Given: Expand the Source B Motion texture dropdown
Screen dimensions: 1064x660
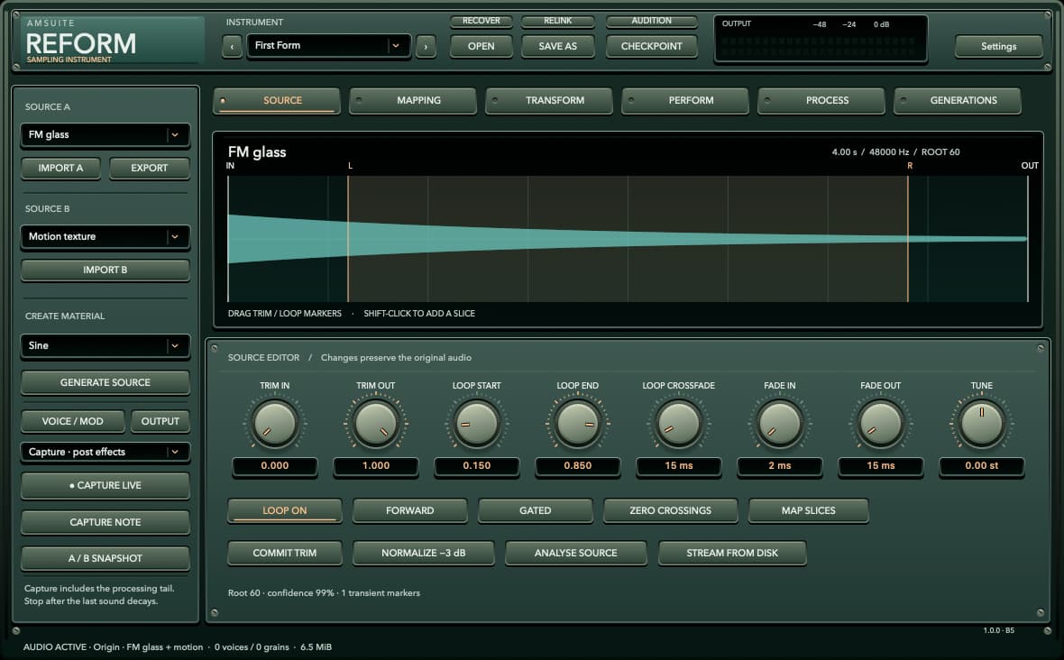Looking at the screenshot, I should coord(105,236).
